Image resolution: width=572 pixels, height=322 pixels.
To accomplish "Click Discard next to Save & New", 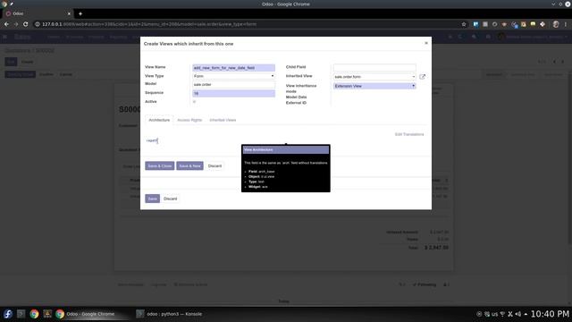I will tap(214, 165).
